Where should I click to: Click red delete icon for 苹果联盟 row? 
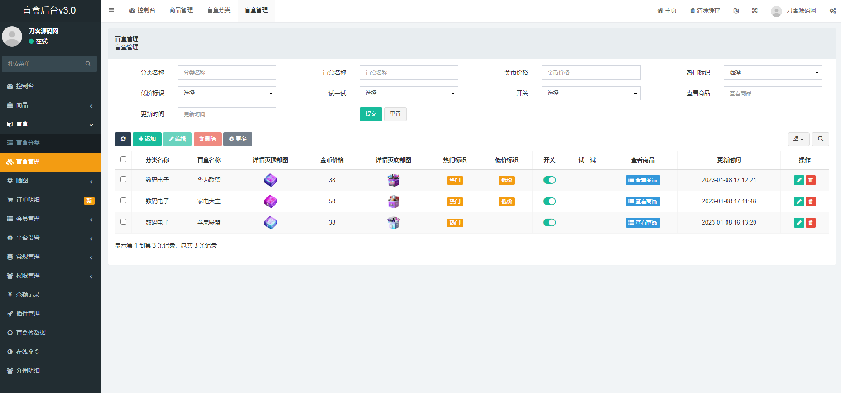(x=810, y=223)
